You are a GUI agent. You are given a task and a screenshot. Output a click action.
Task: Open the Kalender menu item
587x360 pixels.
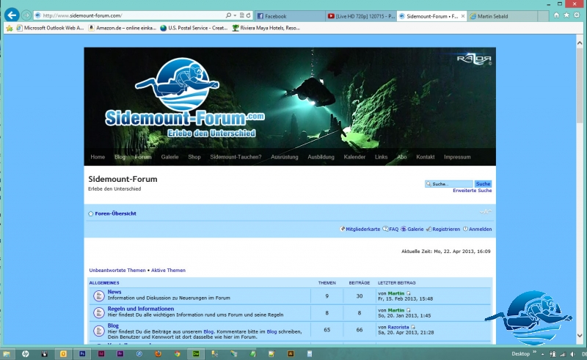point(354,157)
